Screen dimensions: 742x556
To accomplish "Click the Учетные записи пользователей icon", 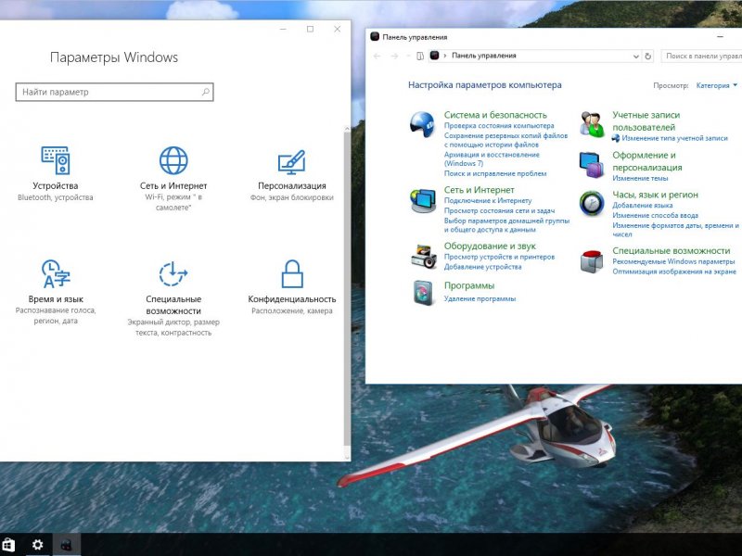I will [592, 124].
